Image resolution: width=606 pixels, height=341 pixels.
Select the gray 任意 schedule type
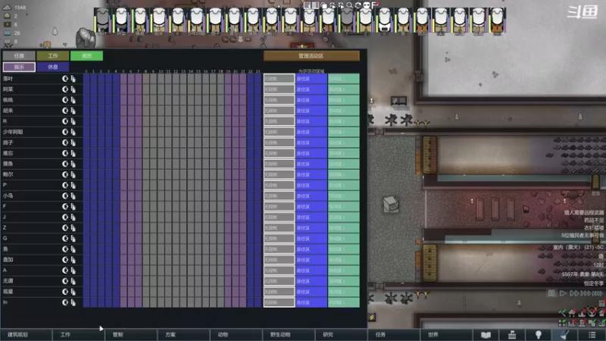coord(19,56)
